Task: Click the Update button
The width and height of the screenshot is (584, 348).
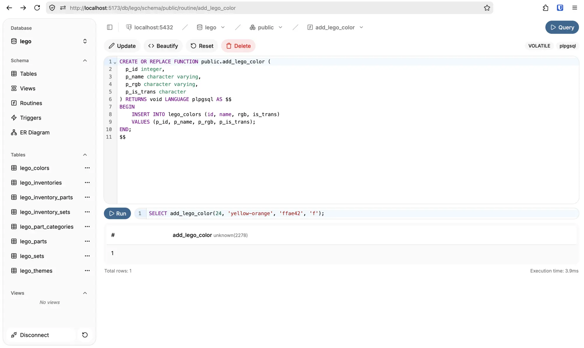Action: [x=122, y=46]
